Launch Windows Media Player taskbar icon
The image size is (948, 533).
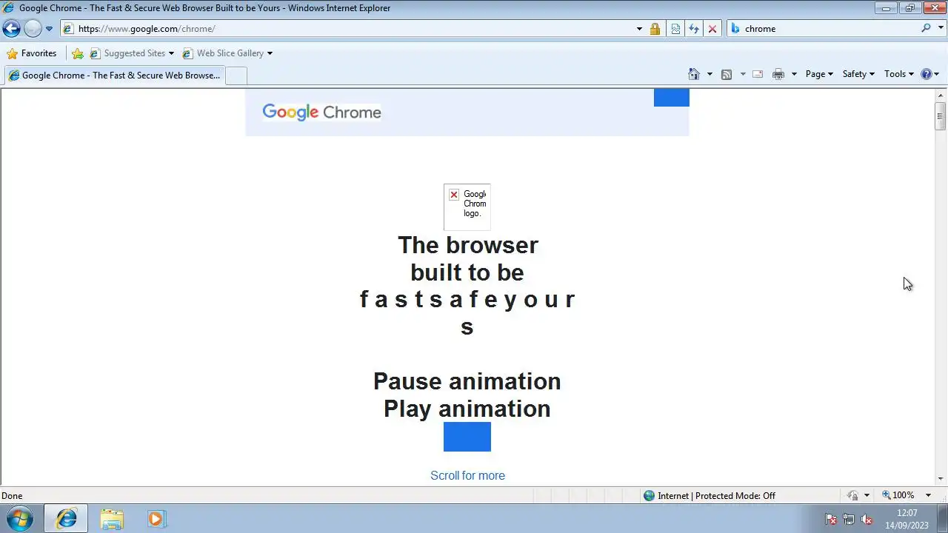[x=156, y=519]
